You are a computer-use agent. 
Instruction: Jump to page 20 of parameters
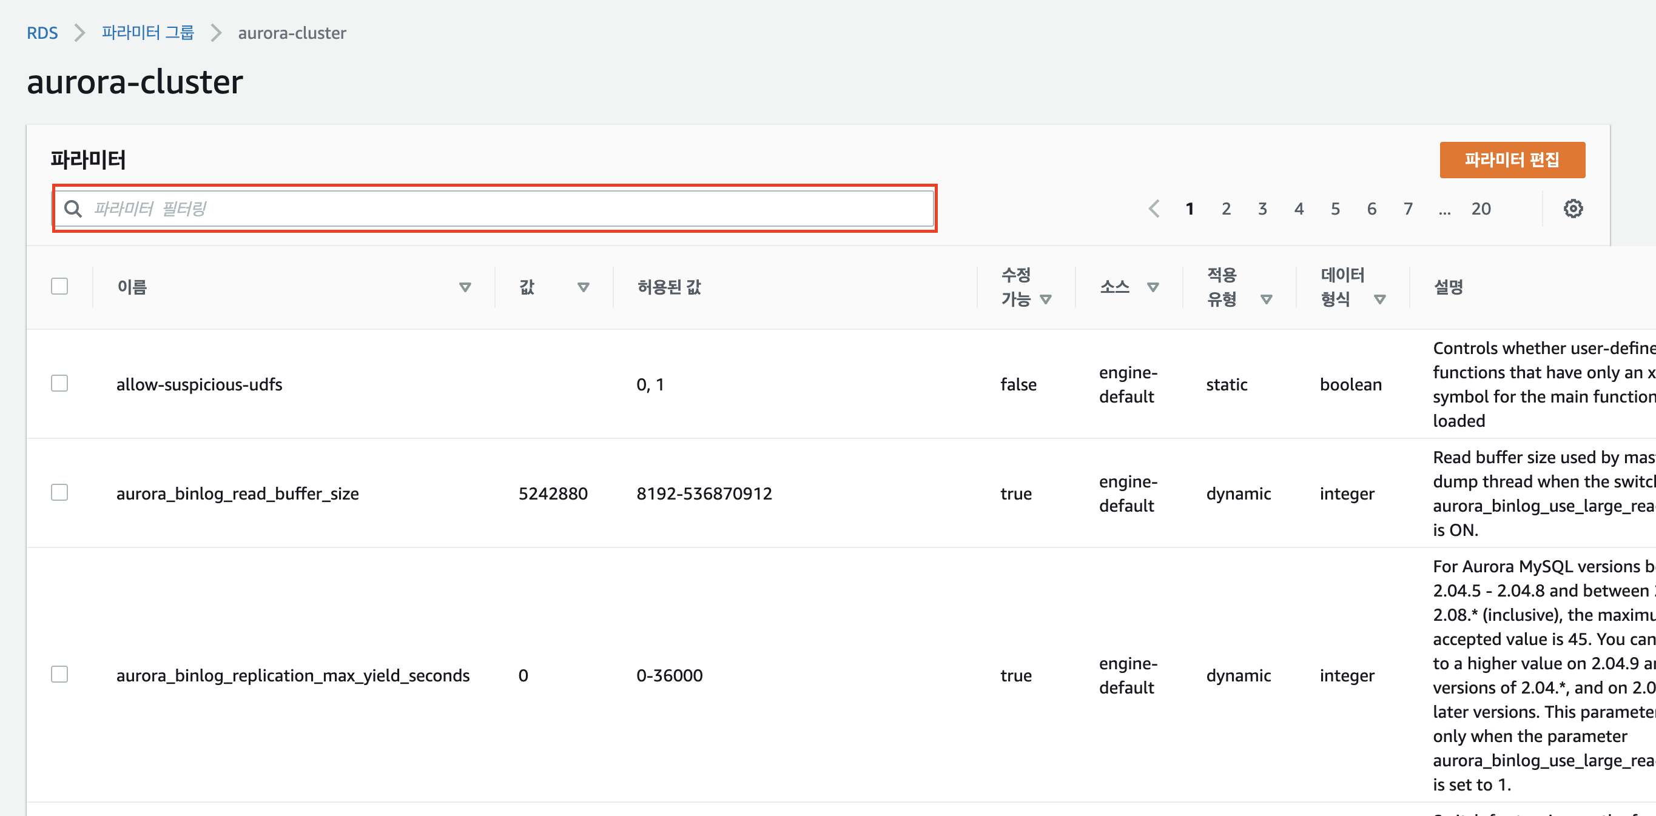(1481, 209)
